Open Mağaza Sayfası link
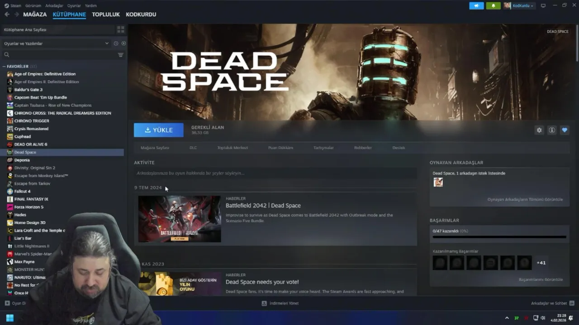Viewport: 579px width, 325px height. [x=155, y=148]
